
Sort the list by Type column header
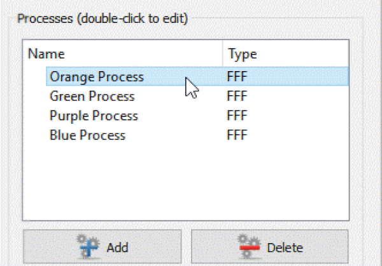[286, 54]
